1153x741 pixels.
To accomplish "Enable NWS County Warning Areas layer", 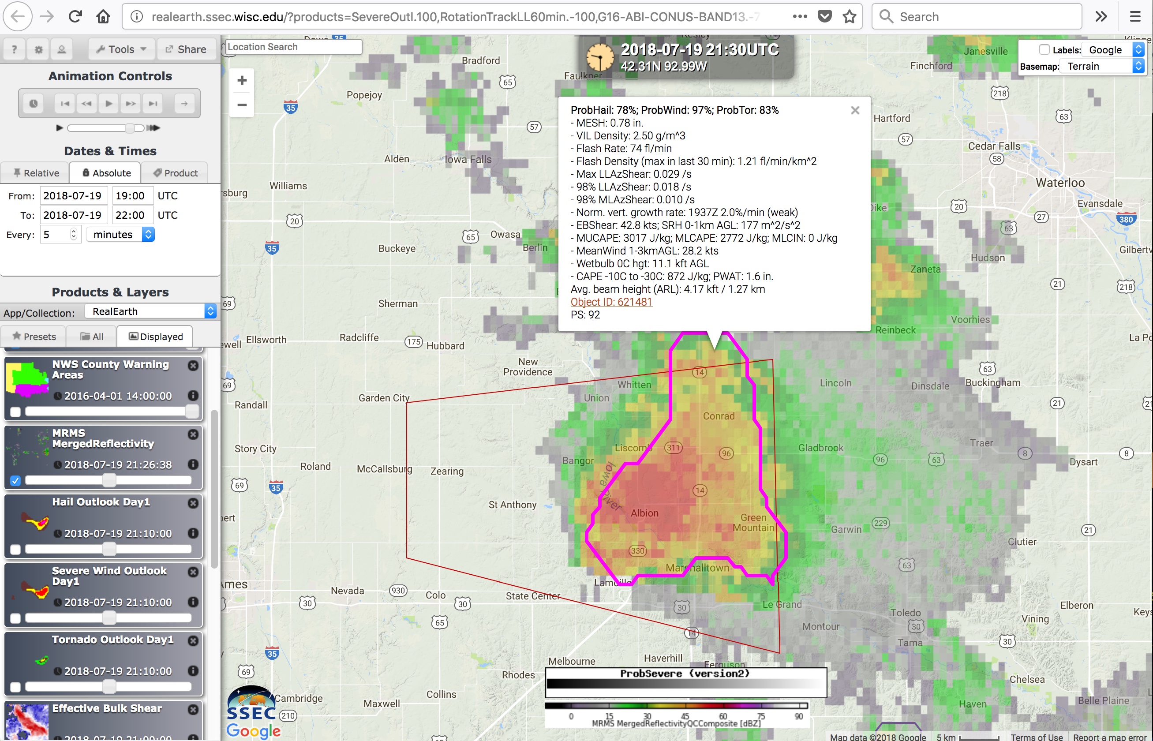I will pos(15,412).
